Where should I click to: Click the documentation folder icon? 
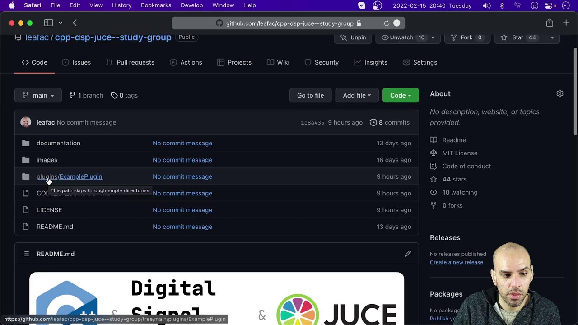point(26,143)
